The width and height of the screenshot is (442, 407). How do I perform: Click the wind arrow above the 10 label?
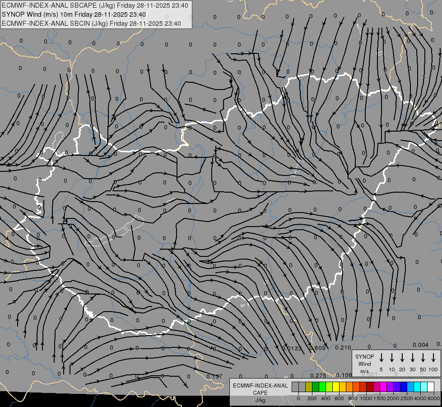click(392, 358)
